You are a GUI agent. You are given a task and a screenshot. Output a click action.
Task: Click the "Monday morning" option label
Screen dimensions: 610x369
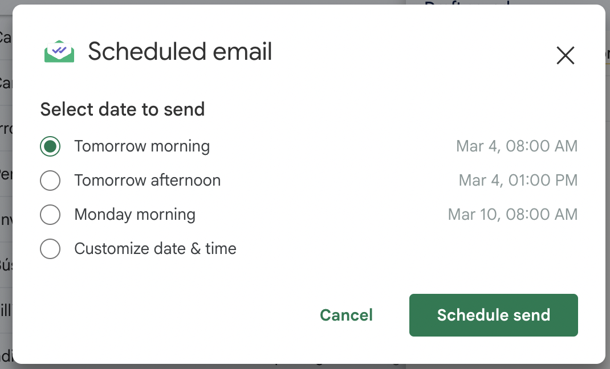point(135,215)
